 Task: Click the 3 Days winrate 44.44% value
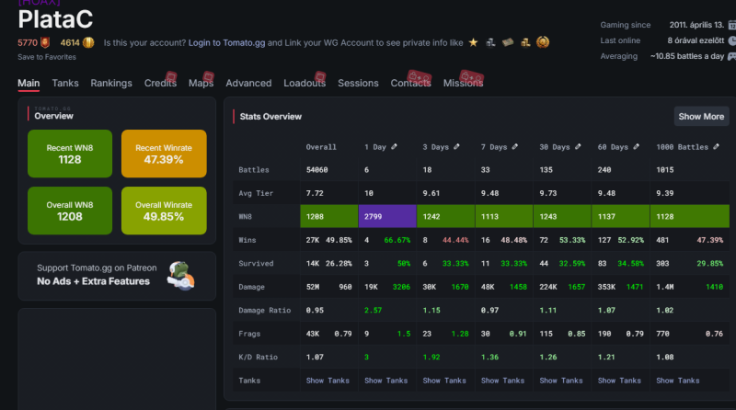[x=455, y=240]
